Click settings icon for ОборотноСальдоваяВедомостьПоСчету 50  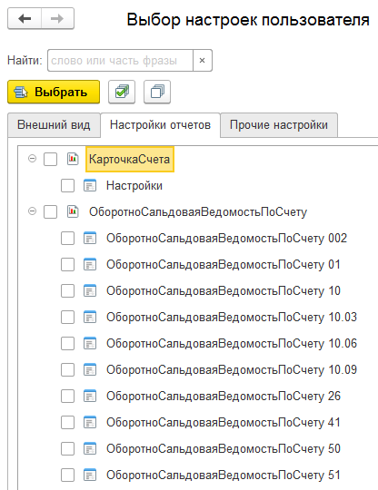click(90, 449)
